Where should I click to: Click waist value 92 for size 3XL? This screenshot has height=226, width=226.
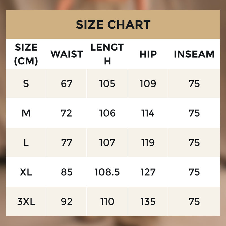tap(67, 202)
